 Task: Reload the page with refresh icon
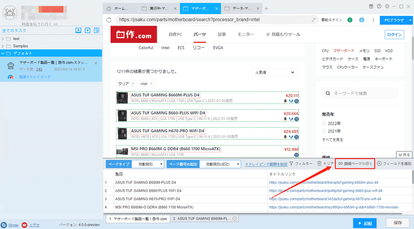click(109, 20)
